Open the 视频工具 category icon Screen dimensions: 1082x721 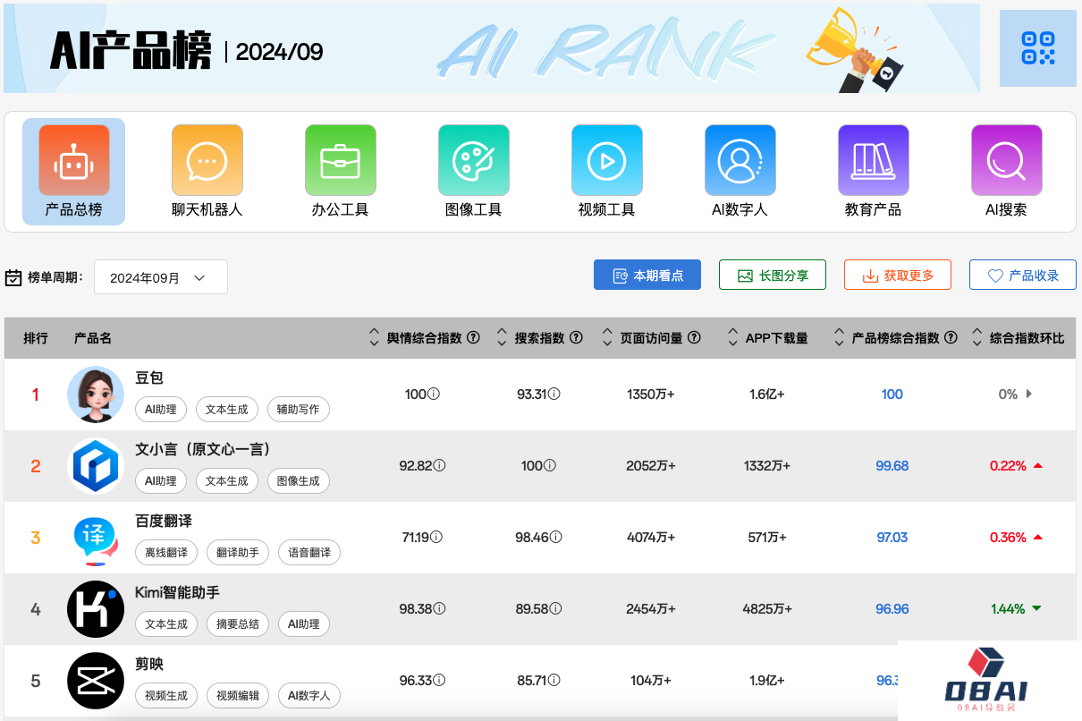pos(606,159)
